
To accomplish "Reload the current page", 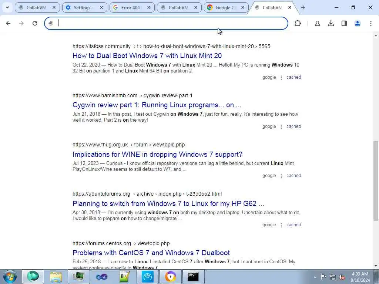I will (x=35, y=23).
